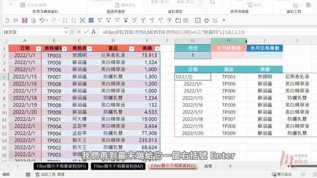Go to next sheet tab arrow
The height and width of the screenshot is (178, 317).
[x=18, y=166]
